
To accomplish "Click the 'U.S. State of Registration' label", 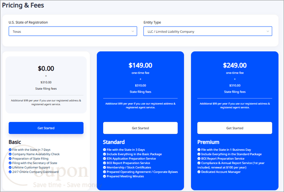I will (x=28, y=22).
